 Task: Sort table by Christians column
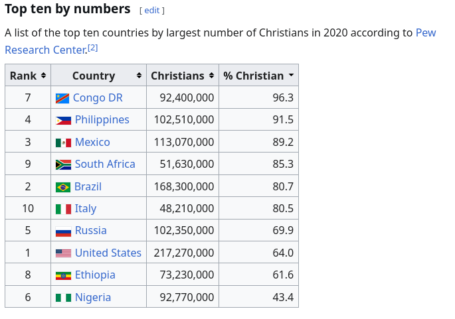click(183, 76)
